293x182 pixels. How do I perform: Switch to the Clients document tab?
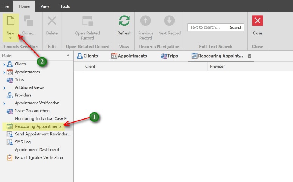click(87, 56)
